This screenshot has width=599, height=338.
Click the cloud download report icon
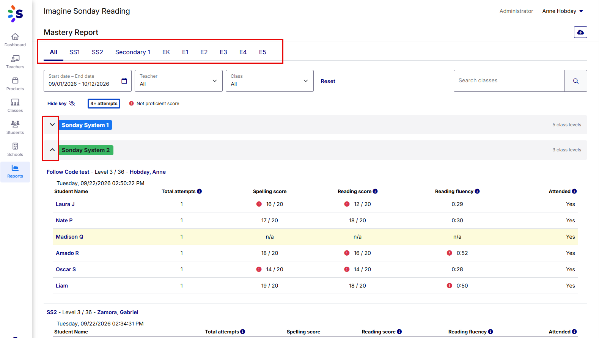pos(580,32)
